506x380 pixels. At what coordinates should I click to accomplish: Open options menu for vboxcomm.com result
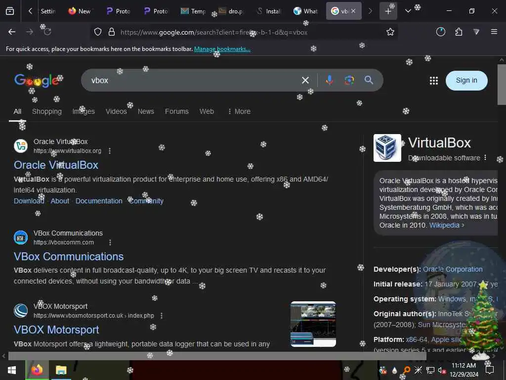pyautogui.click(x=110, y=242)
